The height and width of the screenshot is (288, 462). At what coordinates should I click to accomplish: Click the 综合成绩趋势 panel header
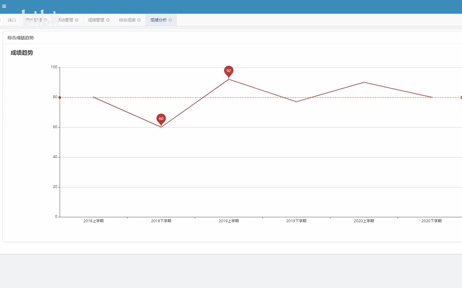21,38
